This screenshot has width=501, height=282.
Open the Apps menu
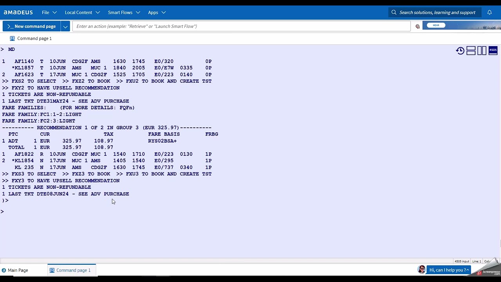coord(157,13)
